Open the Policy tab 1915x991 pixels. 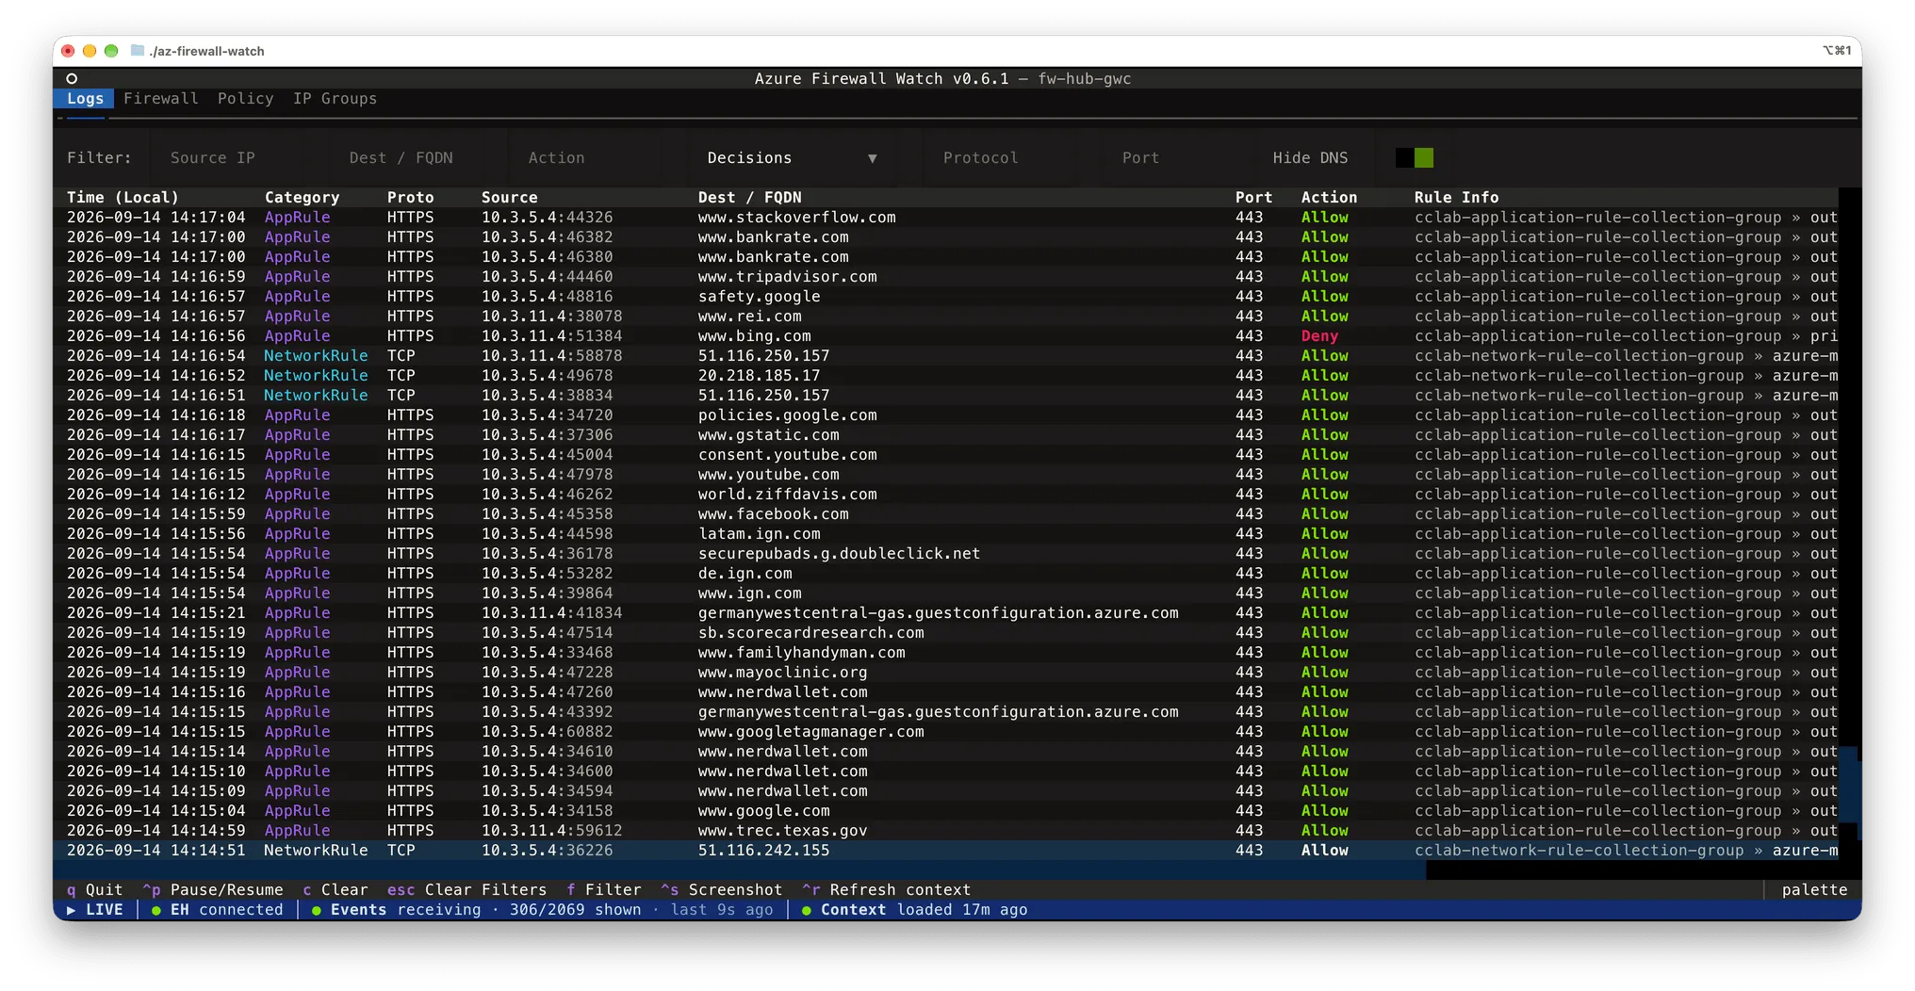[245, 98]
